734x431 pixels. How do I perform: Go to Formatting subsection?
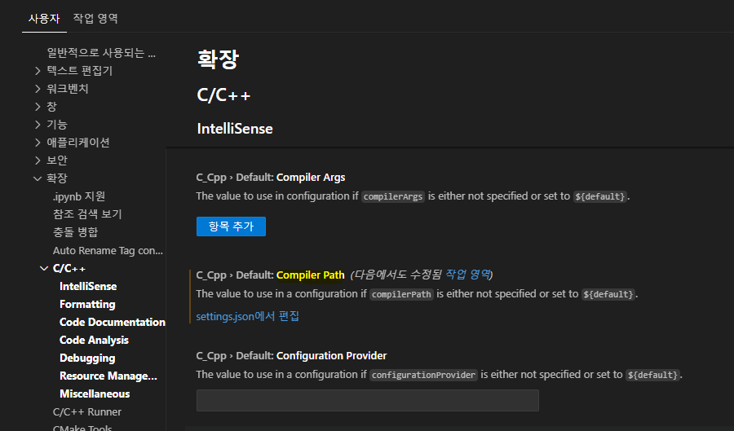click(x=87, y=305)
